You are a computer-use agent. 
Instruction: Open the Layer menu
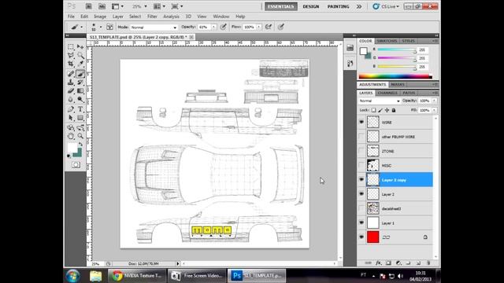[117, 17]
